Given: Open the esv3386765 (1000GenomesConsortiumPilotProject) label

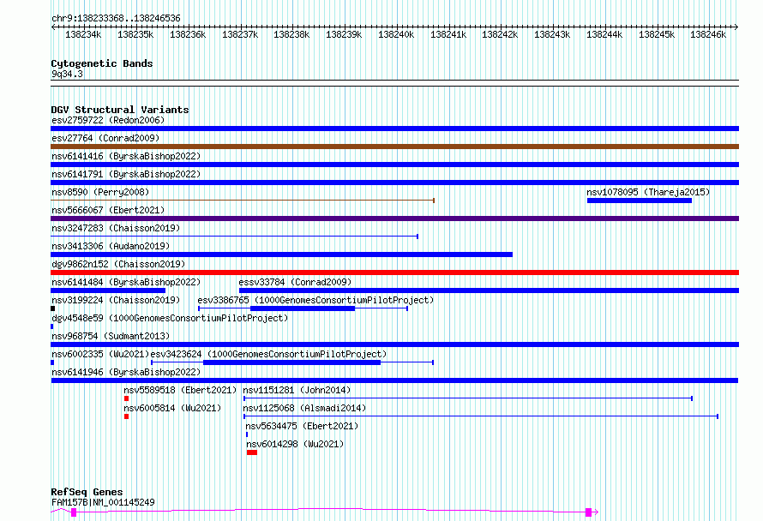Looking at the screenshot, I should [315, 300].
